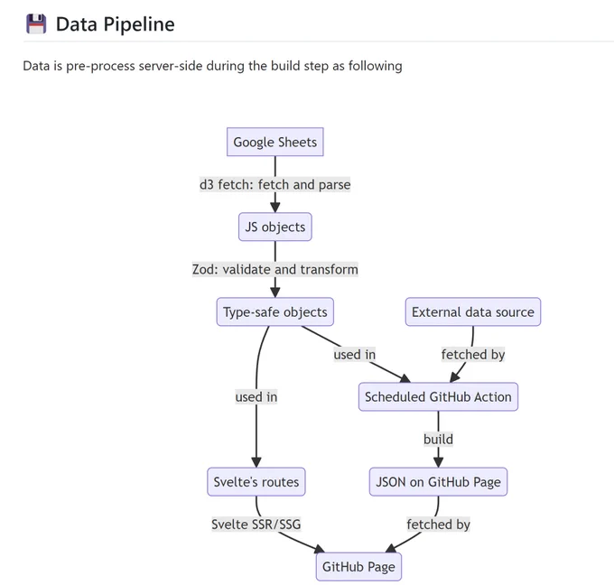The image size is (614, 585).
Task: Click 'fetched by' label under External data source
Action: click(x=472, y=355)
